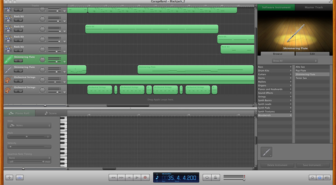Click the note icon in the LCD display
The width and height of the screenshot is (336, 185).
[x=157, y=177]
